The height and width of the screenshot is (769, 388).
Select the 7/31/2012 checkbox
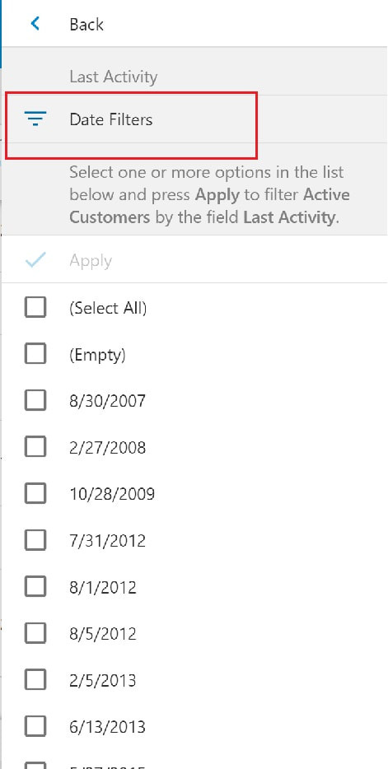(x=35, y=540)
